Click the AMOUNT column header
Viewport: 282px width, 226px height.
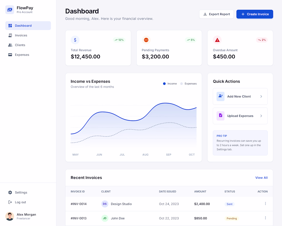point(200,192)
